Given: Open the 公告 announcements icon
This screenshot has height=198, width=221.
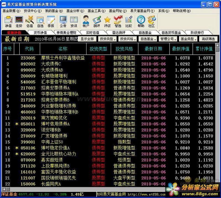Looking at the screenshot, I should [63, 22].
